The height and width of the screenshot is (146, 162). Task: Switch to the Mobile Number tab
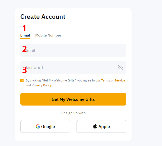[48, 35]
